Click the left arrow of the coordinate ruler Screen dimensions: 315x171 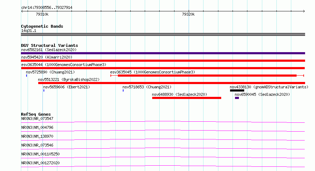[x=22, y=11]
